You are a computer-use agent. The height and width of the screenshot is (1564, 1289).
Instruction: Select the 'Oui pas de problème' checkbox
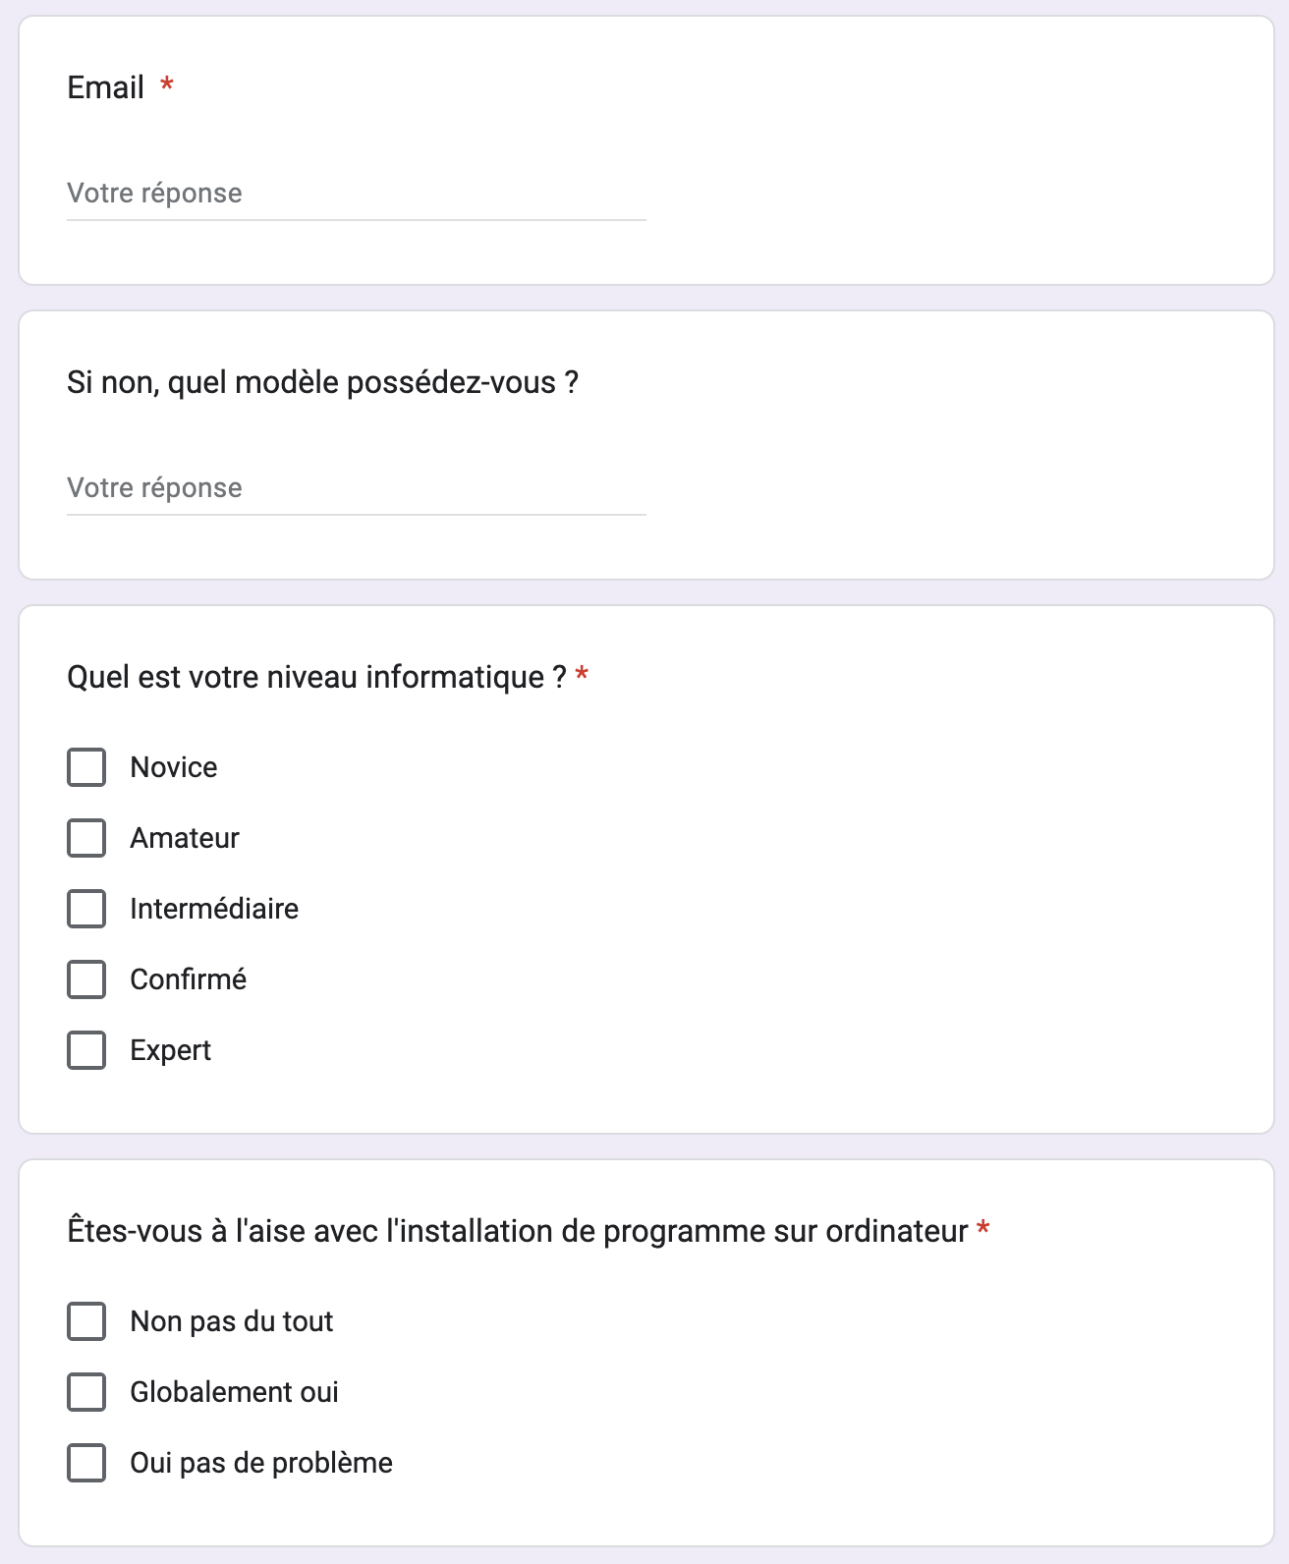(86, 1463)
